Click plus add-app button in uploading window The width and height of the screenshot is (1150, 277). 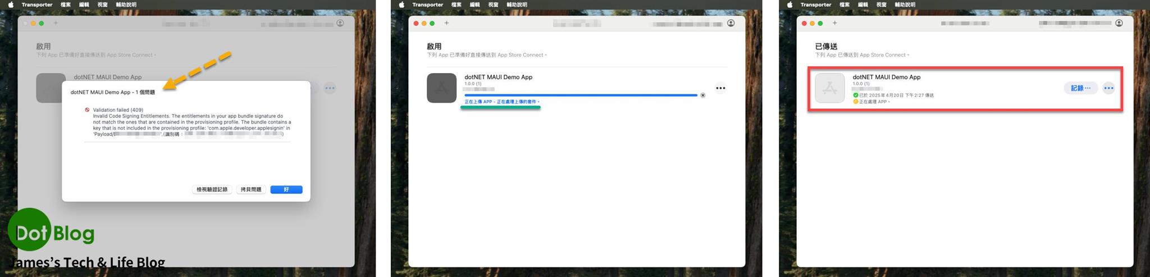446,23
